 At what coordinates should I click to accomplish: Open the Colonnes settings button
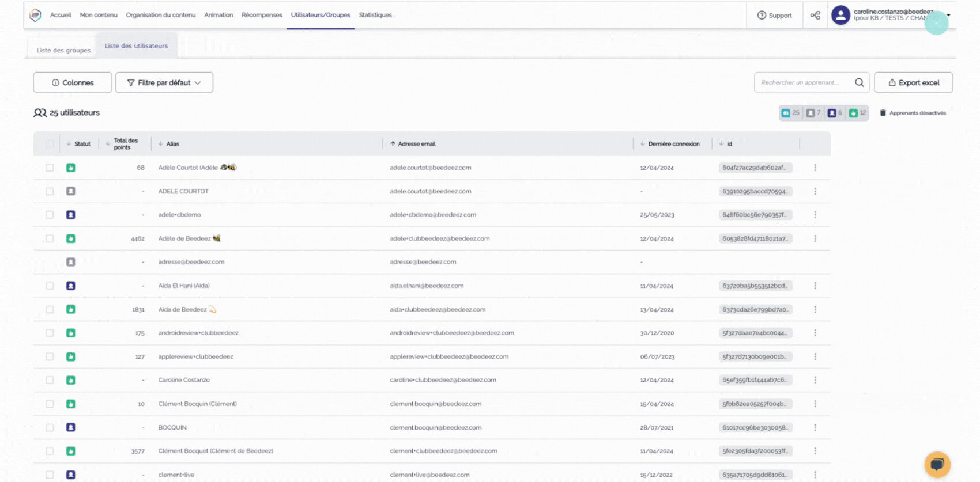pos(73,82)
